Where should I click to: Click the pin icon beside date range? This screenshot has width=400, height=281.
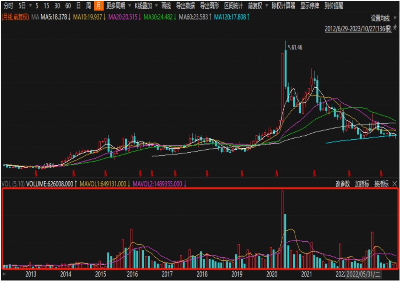coord(395,28)
